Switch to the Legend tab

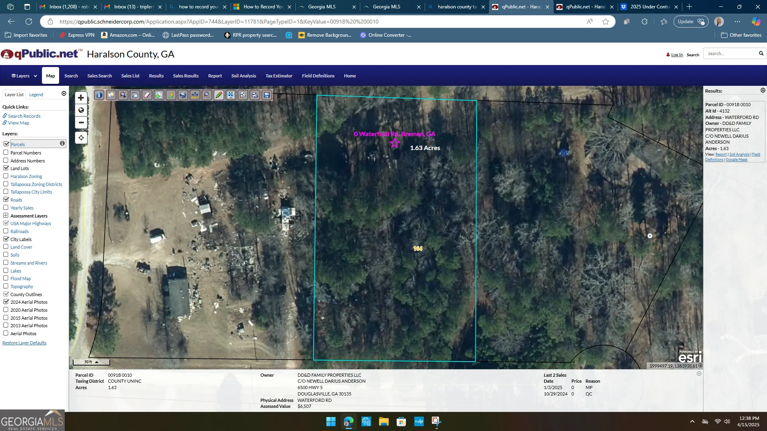(x=36, y=95)
